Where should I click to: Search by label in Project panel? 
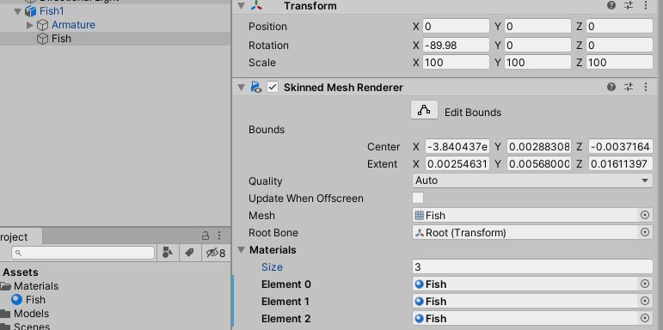[189, 253]
